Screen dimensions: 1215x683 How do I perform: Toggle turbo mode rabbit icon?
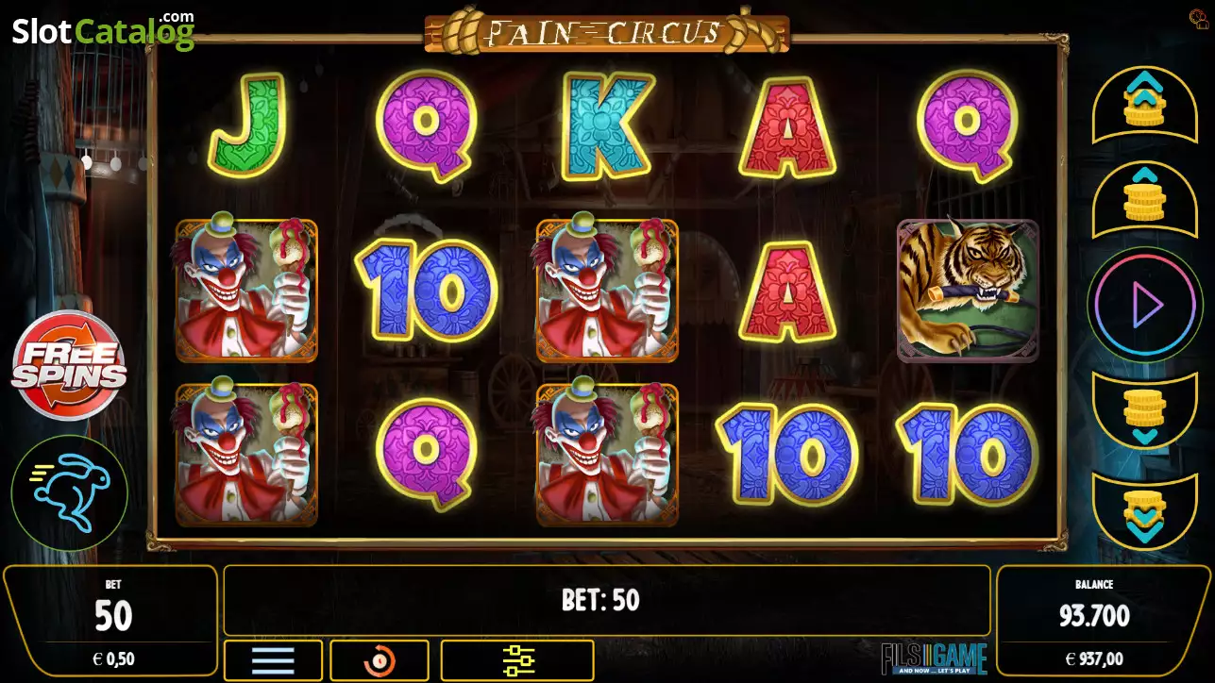(x=69, y=493)
